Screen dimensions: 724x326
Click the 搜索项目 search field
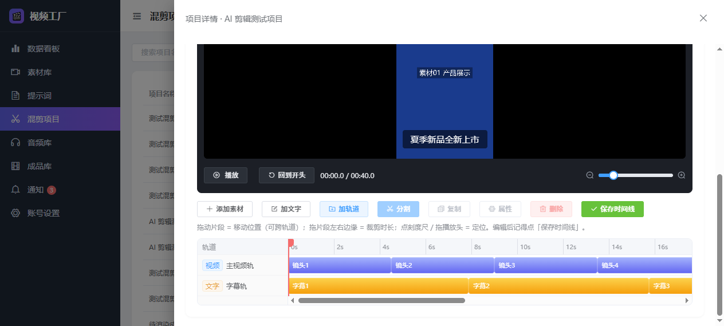tap(153, 52)
